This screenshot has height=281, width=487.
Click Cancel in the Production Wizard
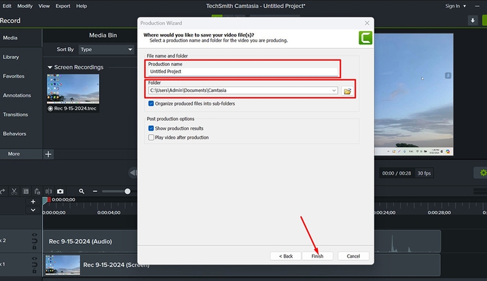354,256
